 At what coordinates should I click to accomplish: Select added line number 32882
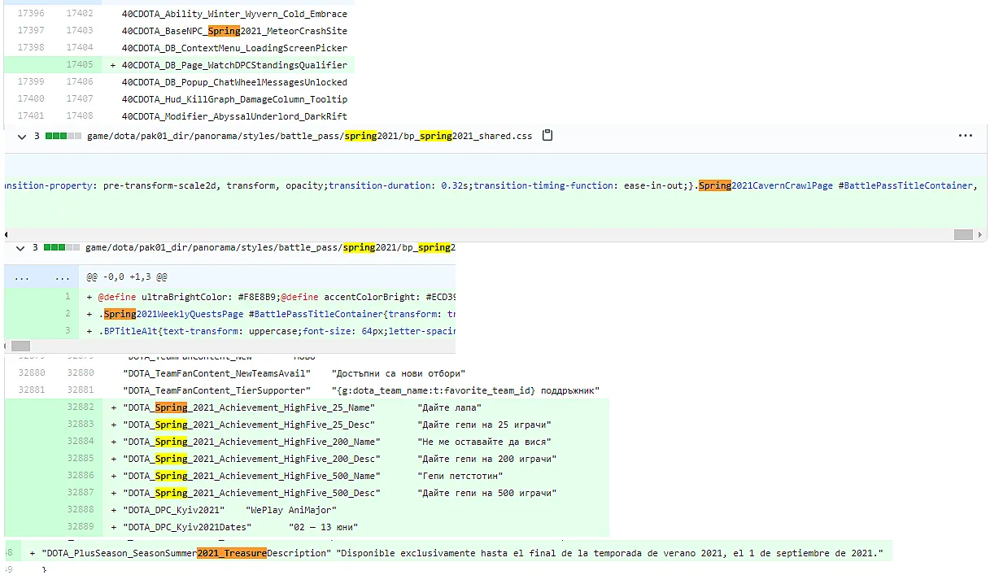click(x=81, y=407)
